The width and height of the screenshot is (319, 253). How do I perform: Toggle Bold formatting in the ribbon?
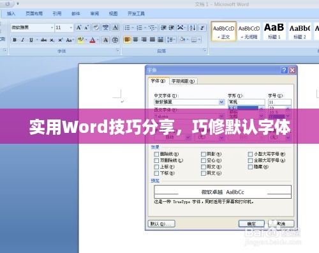[x=15, y=40]
